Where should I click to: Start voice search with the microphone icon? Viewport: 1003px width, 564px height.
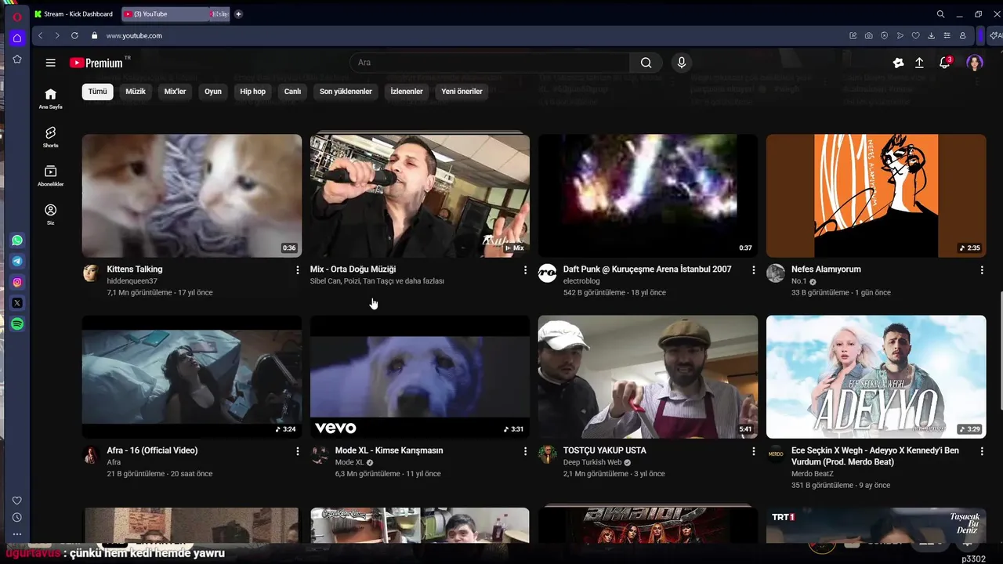coord(682,63)
